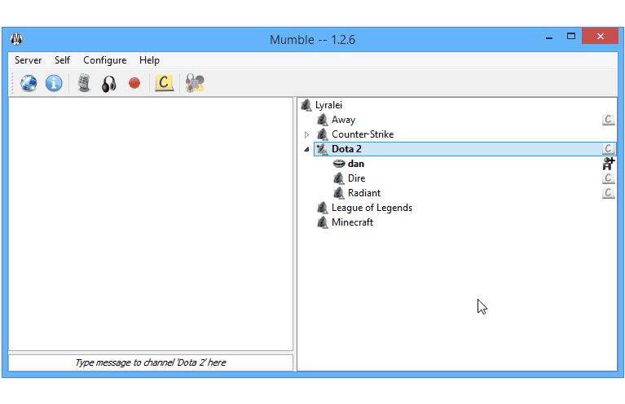Screen dimensions: 625x404
Task: Deafen yourself with the headphones icon
Action: [x=109, y=84]
